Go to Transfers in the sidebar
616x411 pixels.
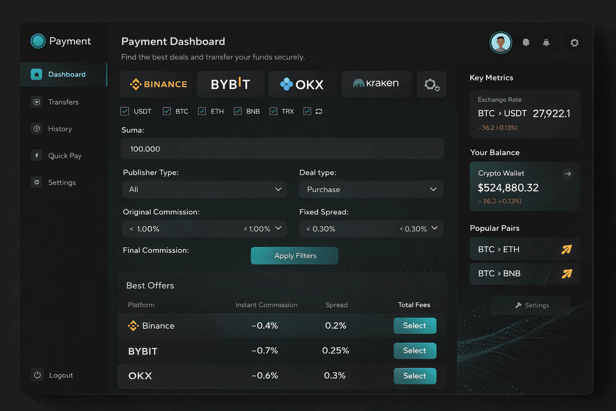tap(63, 102)
